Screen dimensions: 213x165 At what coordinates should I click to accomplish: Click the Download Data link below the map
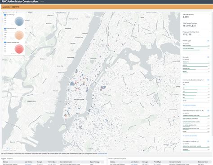point(102,153)
